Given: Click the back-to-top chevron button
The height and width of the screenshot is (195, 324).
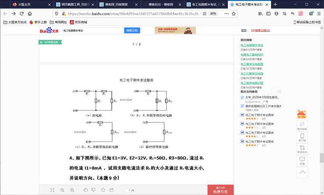Looking at the screenshot, I should click(x=302, y=172).
